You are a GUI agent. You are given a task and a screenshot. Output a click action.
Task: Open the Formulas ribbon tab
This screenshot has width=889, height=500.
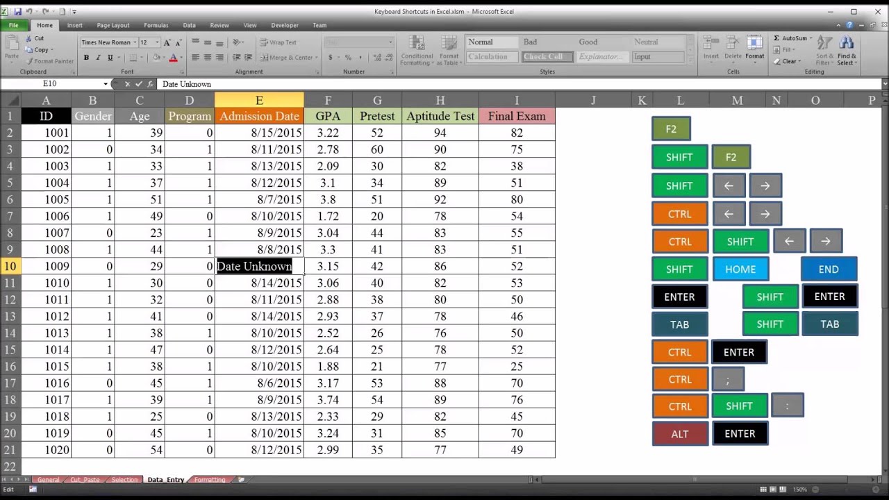click(156, 25)
